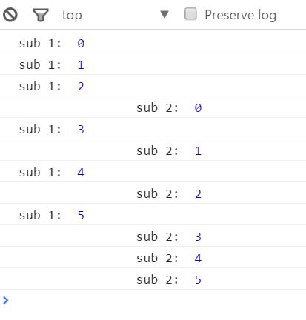Select log entry sub 2: 0

pos(153,107)
